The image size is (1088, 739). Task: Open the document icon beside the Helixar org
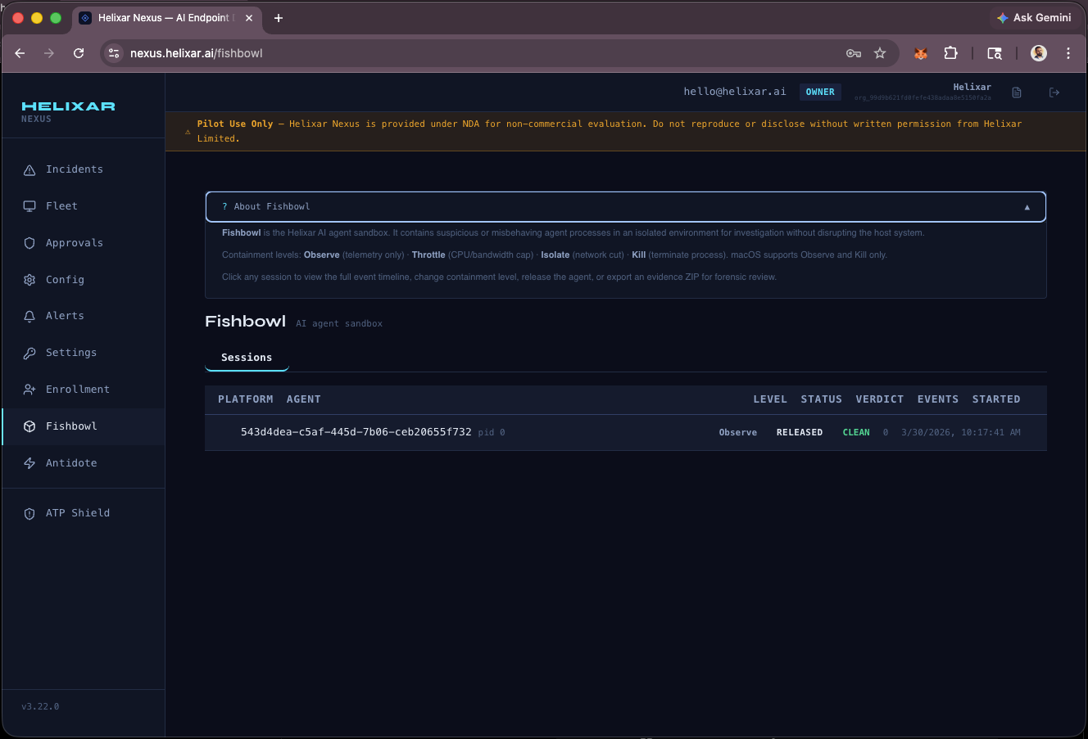coord(1017,92)
